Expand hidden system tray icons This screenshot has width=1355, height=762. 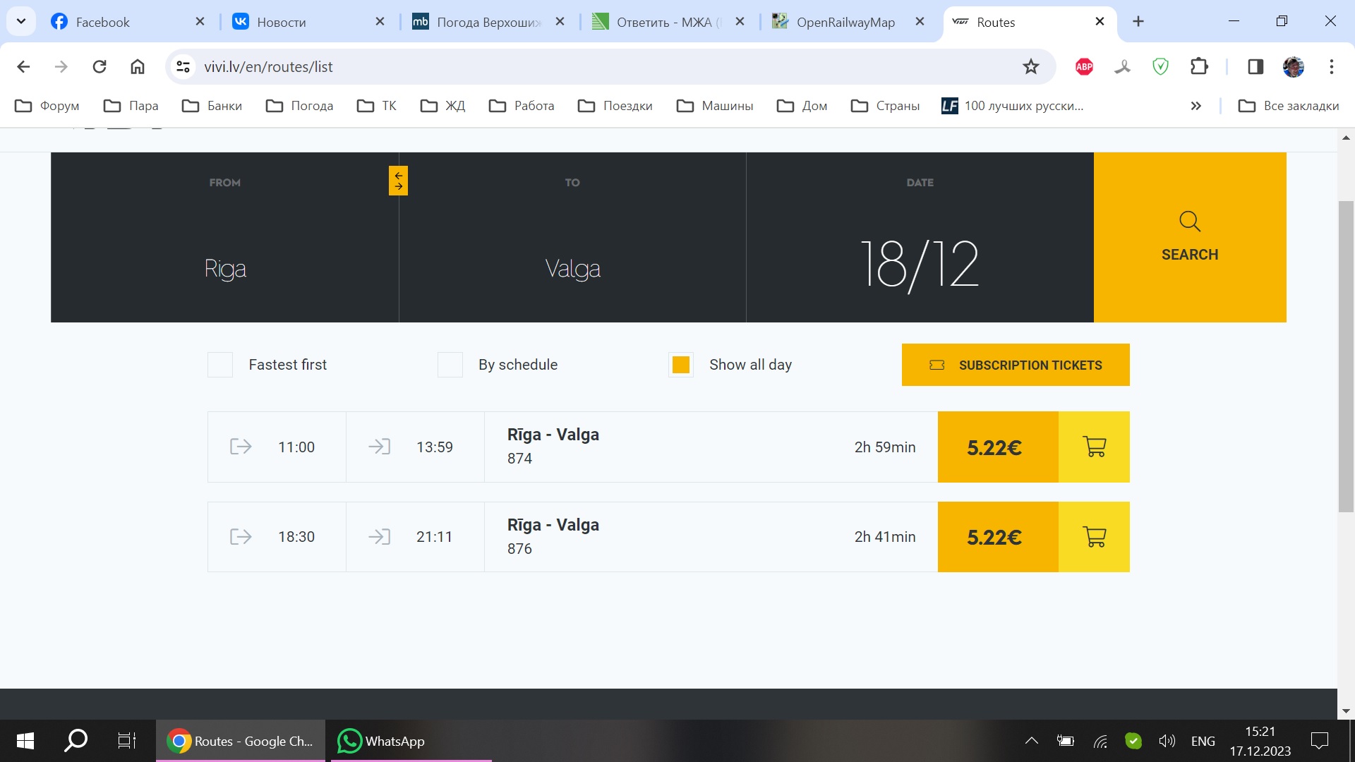pos(1031,741)
